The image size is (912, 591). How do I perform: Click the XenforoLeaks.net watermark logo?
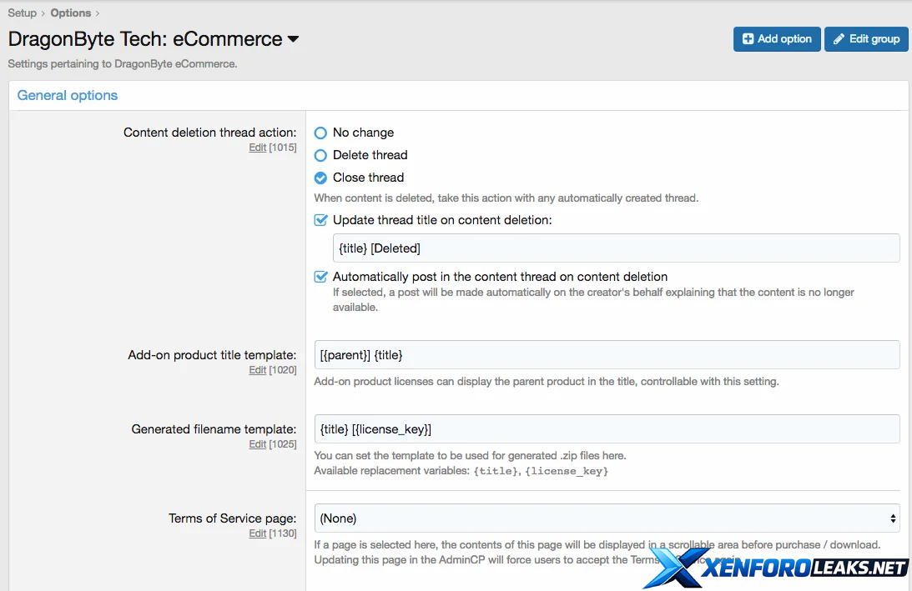click(776, 567)
